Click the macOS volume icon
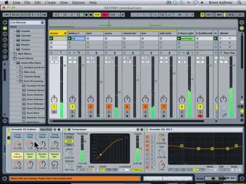 point(202,3)
